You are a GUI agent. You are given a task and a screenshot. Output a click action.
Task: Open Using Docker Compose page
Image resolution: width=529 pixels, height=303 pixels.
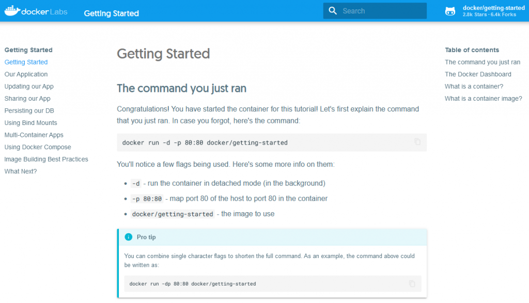point(38,147)
